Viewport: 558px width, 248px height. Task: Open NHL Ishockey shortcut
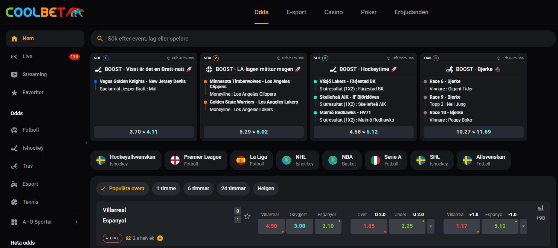[298, 160]
